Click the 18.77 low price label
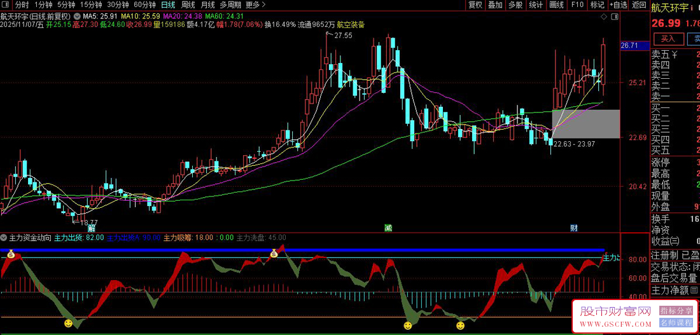The height and width of the screenshot is (335, 700). [x=88, y=222]
